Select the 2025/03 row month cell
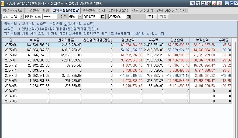 pos(11,50)
